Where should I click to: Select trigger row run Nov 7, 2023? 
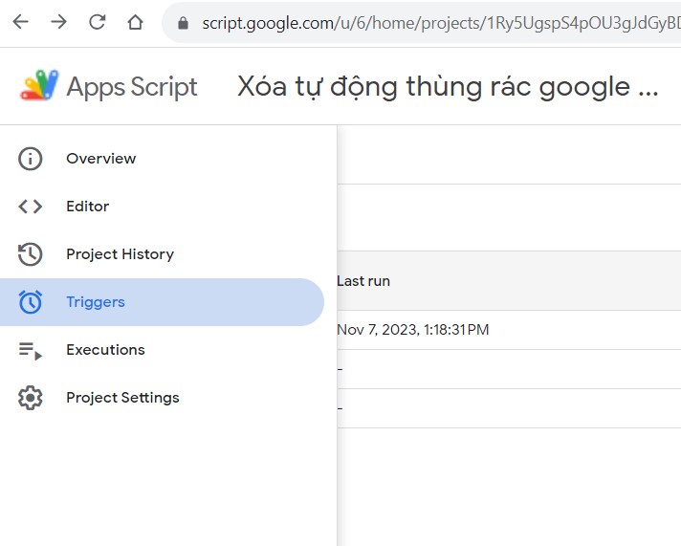click(509, 330)
